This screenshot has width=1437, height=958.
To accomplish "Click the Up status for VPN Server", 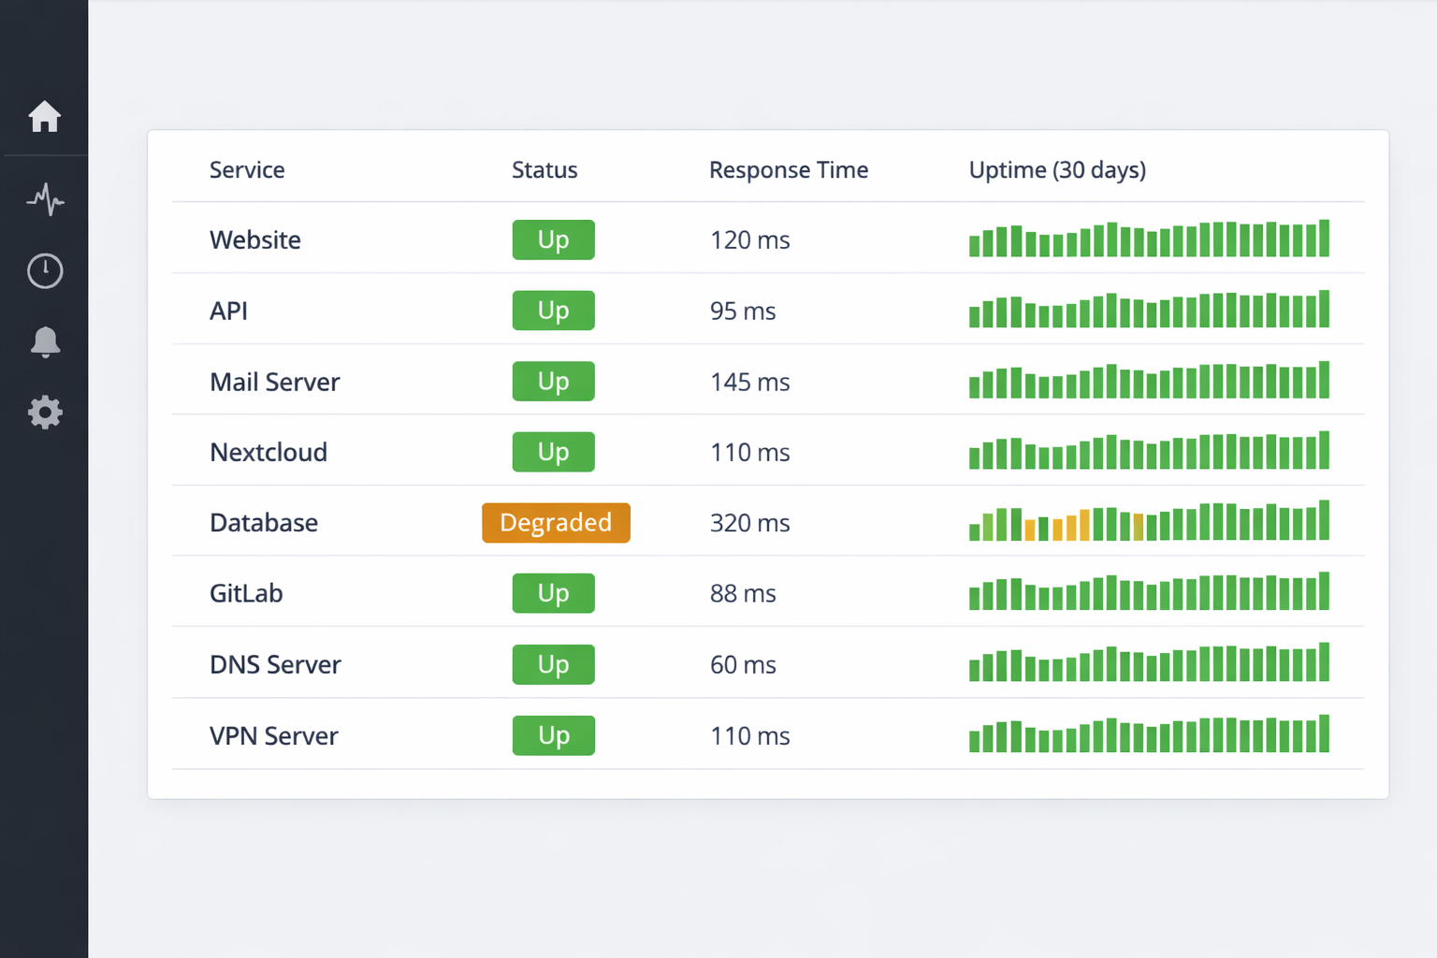I will tap(553, 736).
